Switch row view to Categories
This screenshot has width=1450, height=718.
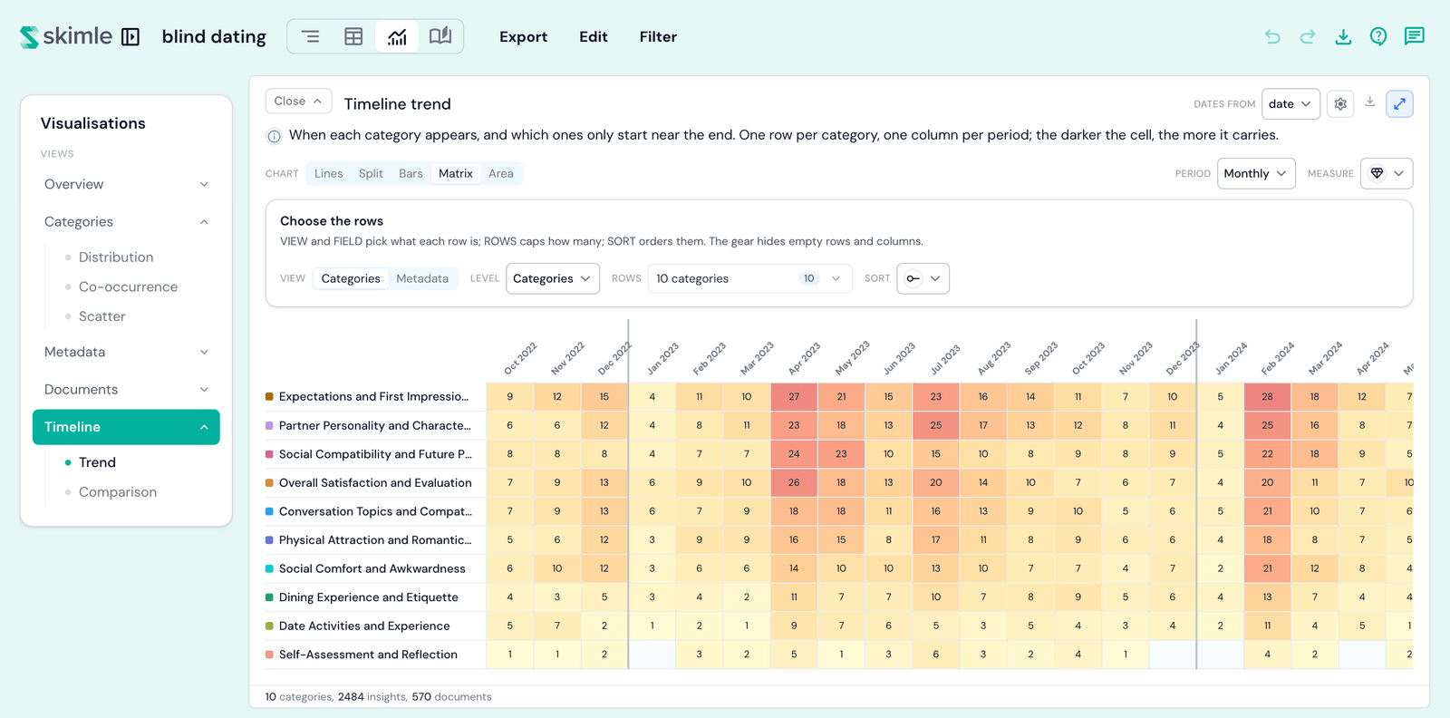click(351, 278)
